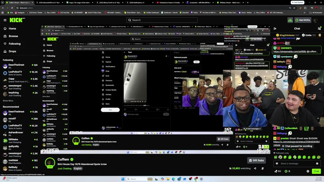Open the '(57) YouTube' bookmark
The height and width of the screenshot is (182, 324).
(64, 13)
